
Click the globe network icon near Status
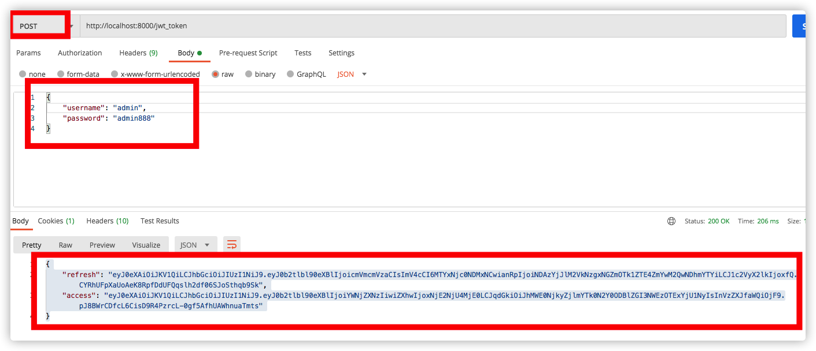pos(671,221)
